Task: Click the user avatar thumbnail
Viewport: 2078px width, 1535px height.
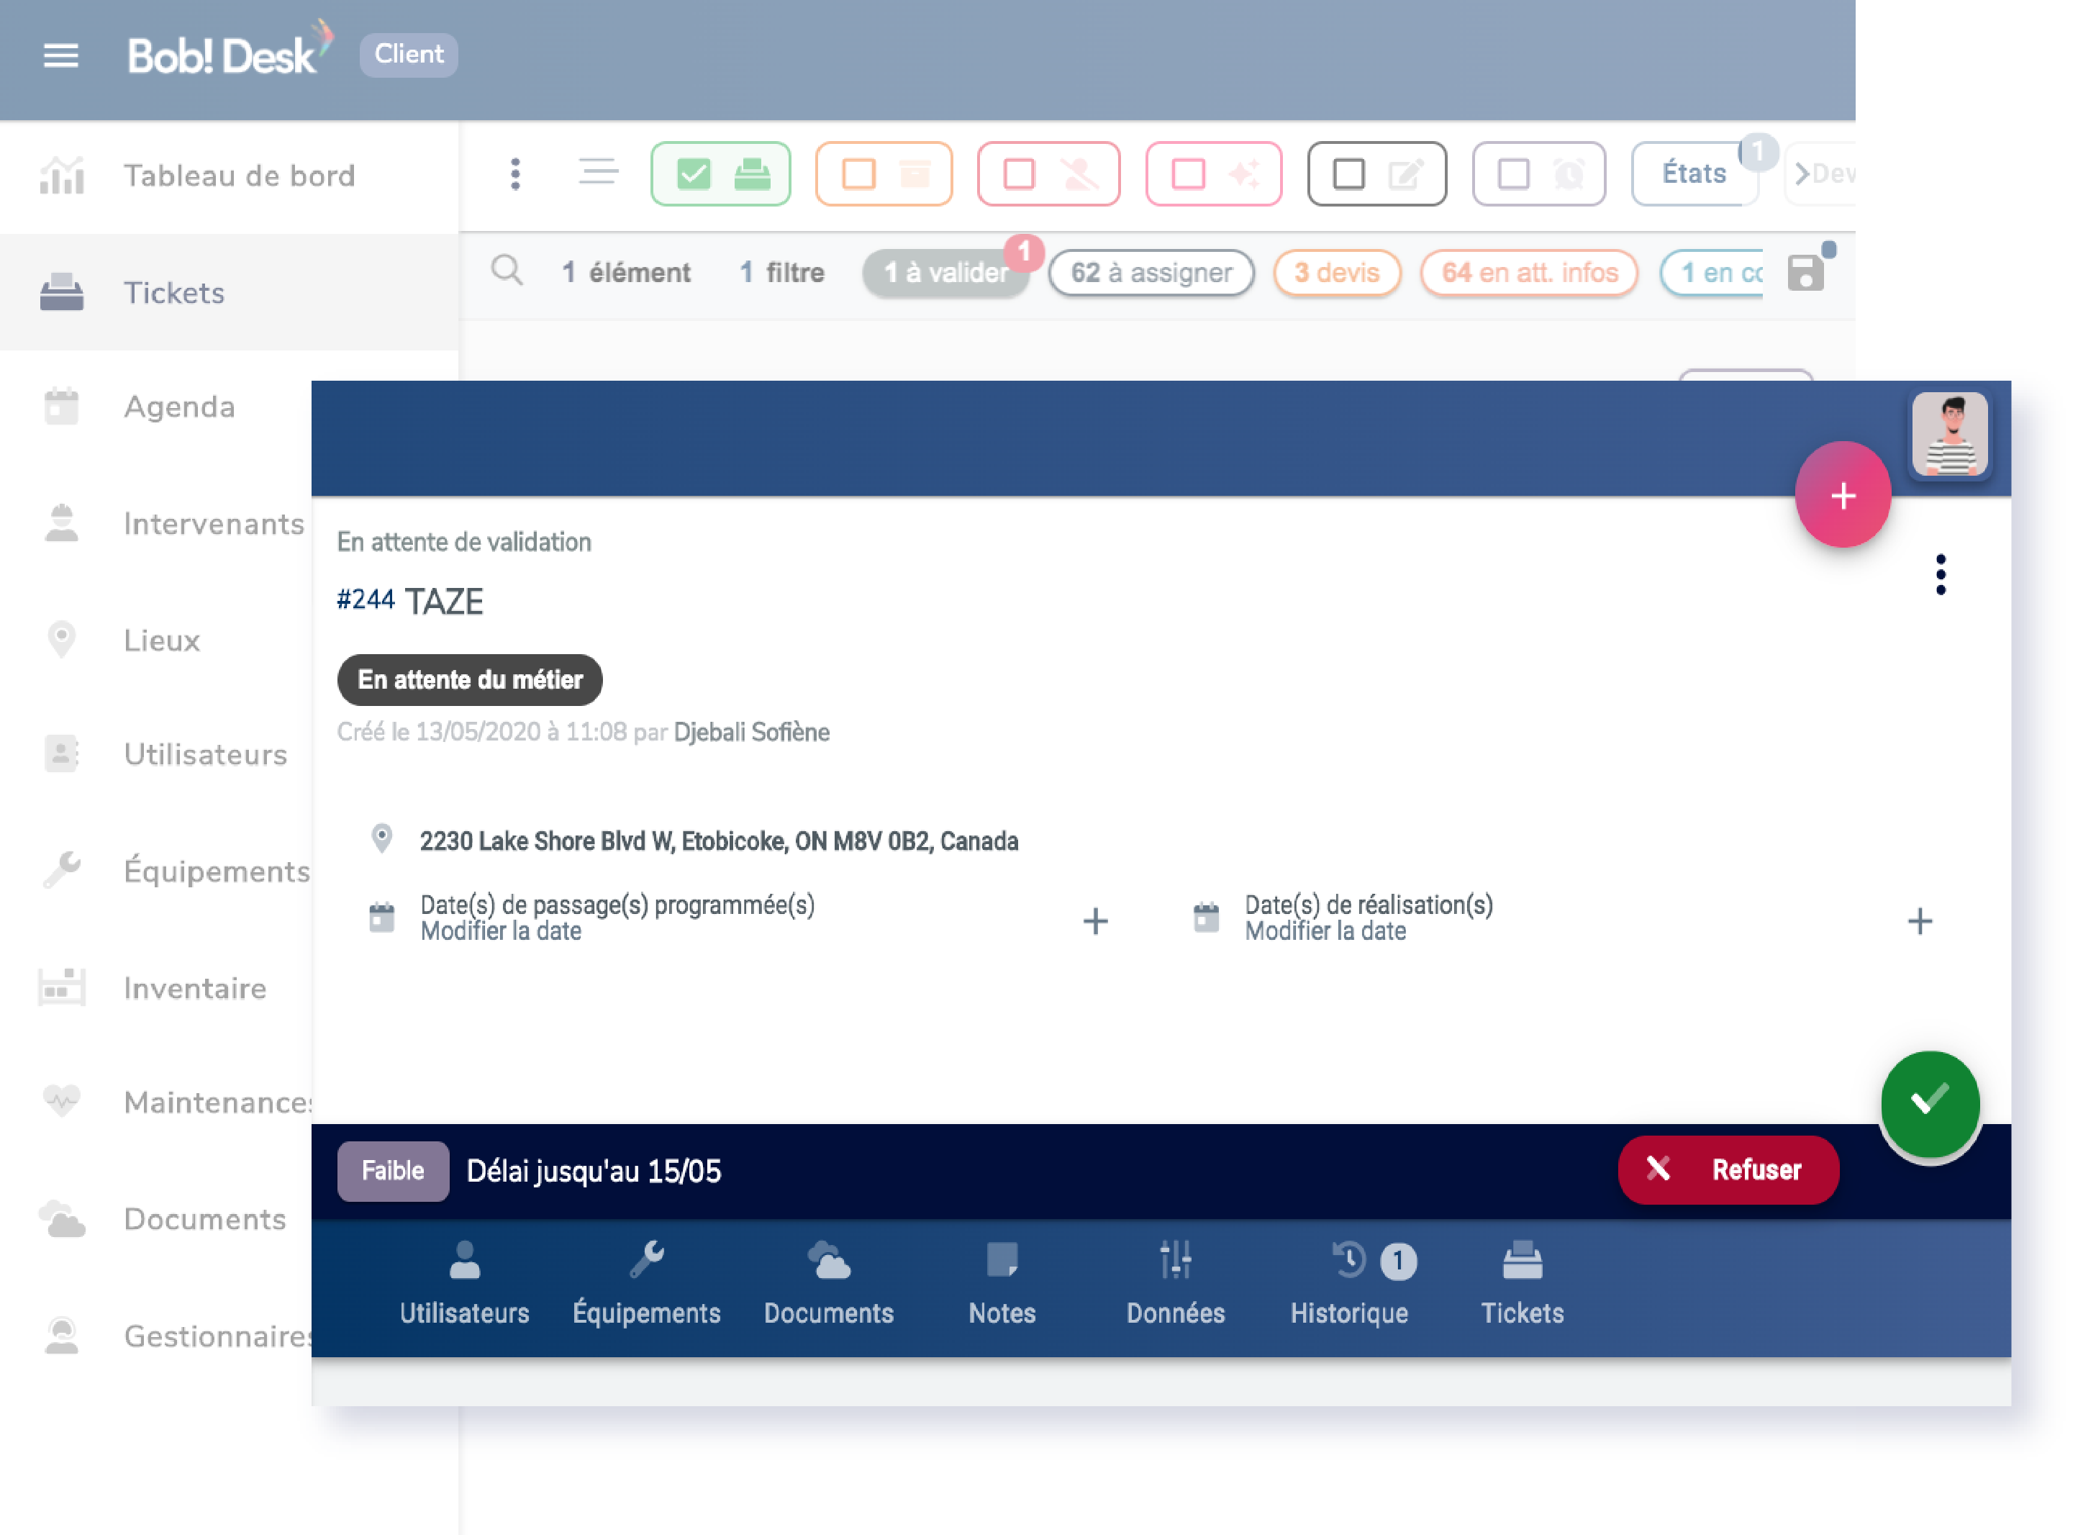Action: click(1949, 435)
